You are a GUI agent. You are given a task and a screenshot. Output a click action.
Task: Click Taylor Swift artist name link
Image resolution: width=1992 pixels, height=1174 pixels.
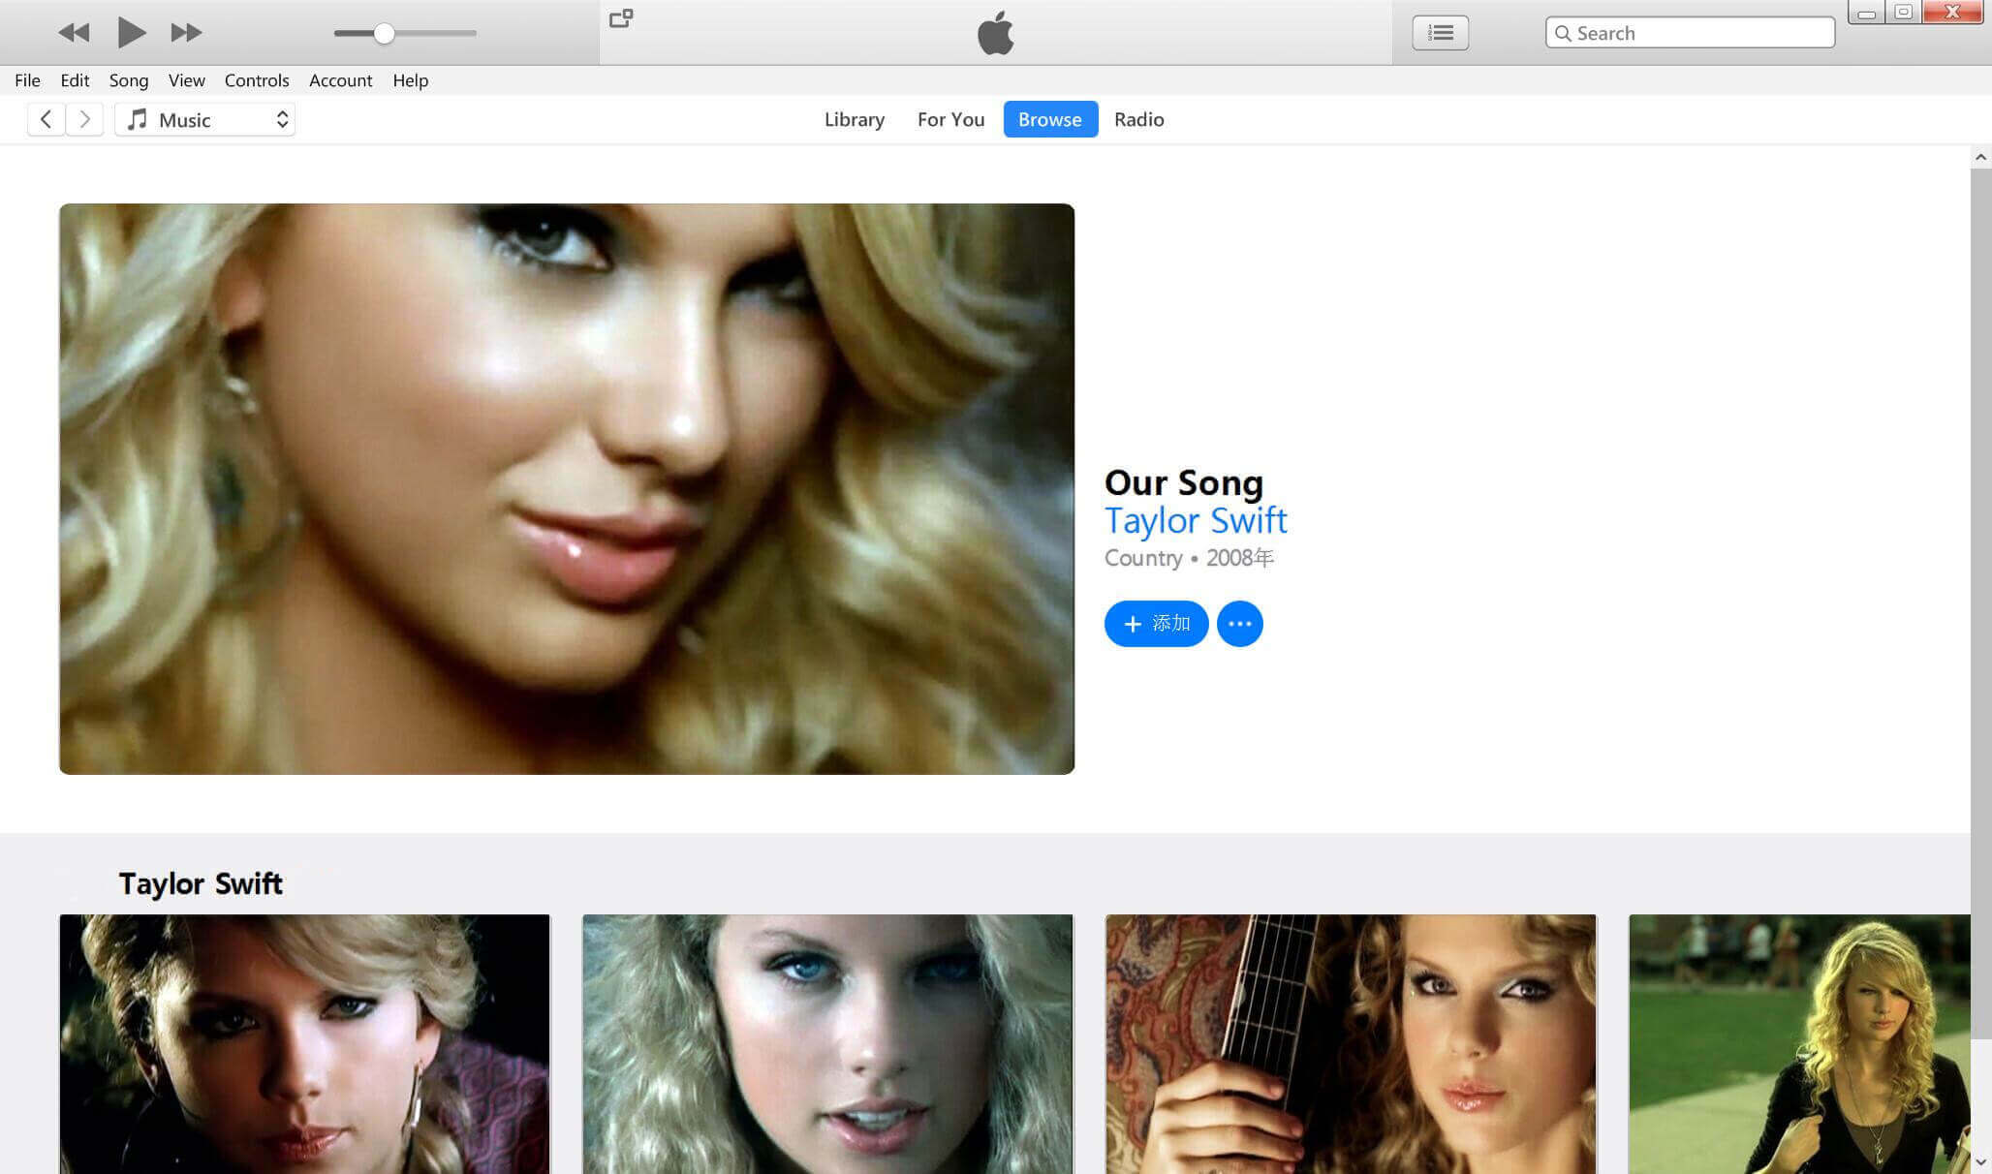tap(1196, 520)
